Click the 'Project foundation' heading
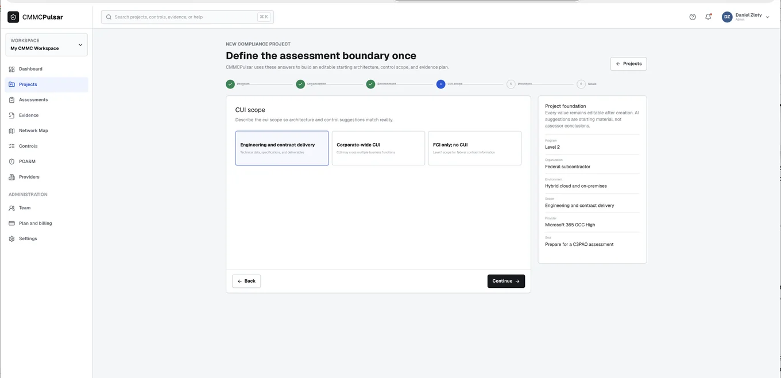Image resolution: width=781 pixels, height=378 pixels. point(566,106)
